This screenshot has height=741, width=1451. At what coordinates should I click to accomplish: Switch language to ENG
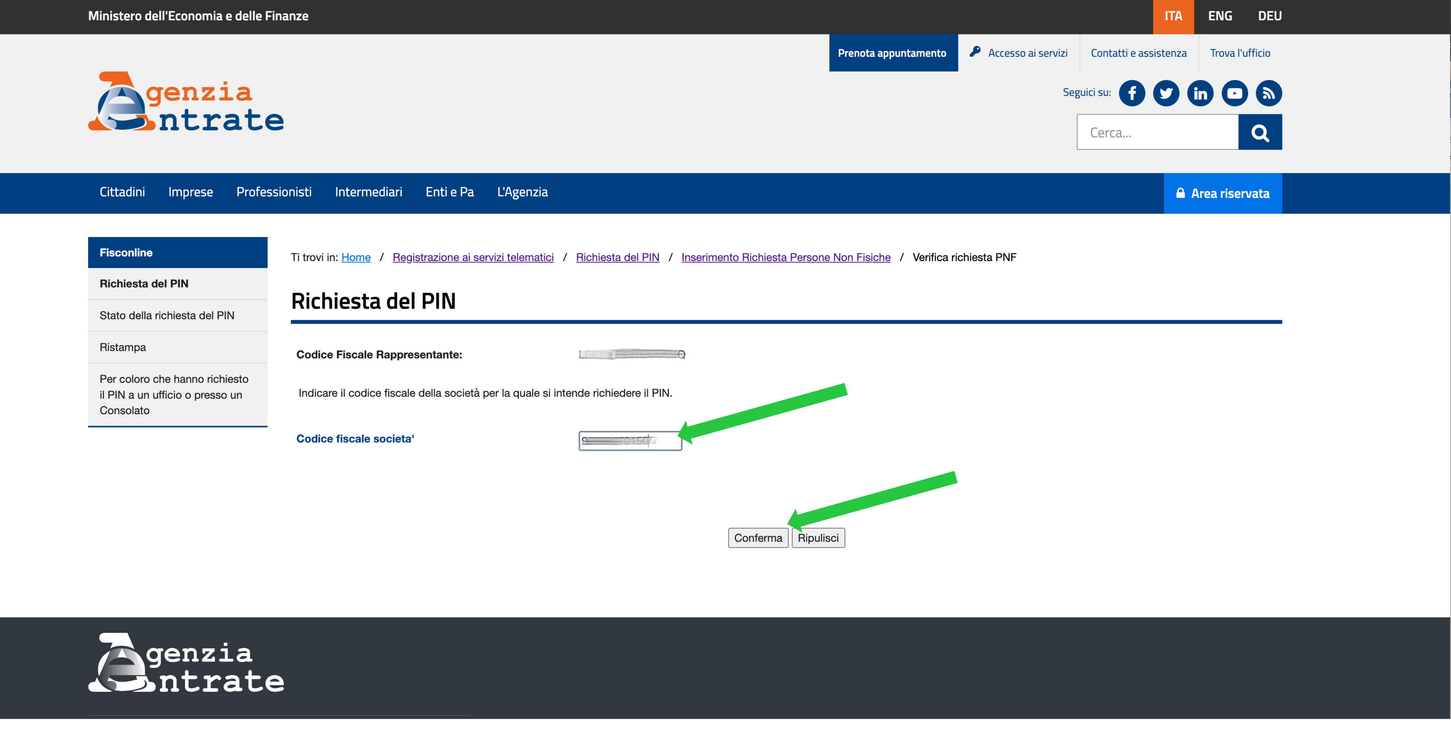tap(1220, 16)
